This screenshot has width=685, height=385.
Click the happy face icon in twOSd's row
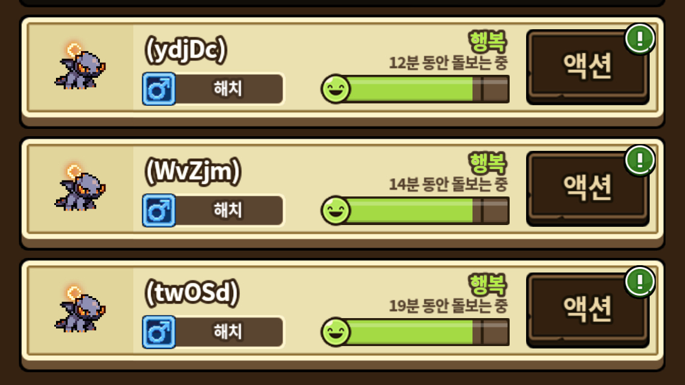pyautogui.click(x=335, y=331)
